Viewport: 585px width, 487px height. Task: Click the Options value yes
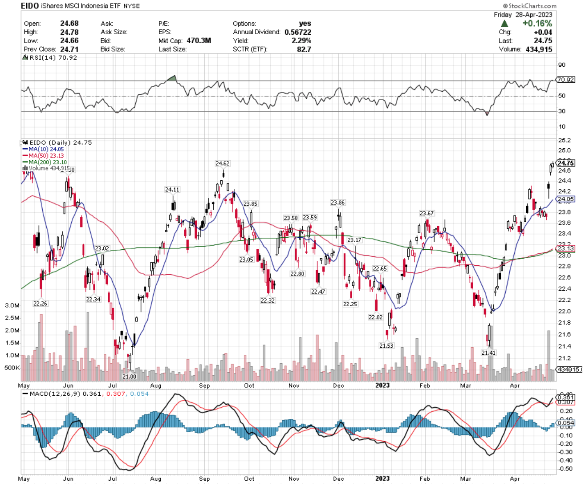[305, 23]
